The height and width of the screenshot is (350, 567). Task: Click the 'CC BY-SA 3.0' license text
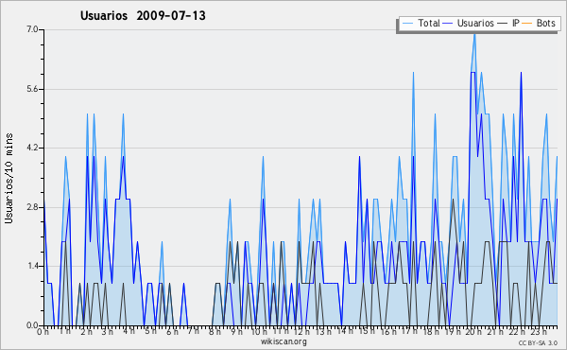click(538, 342)
